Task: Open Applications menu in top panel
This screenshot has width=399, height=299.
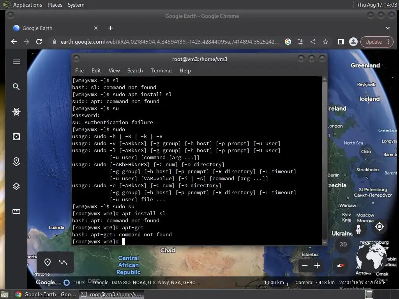Action: click(28, 5)
